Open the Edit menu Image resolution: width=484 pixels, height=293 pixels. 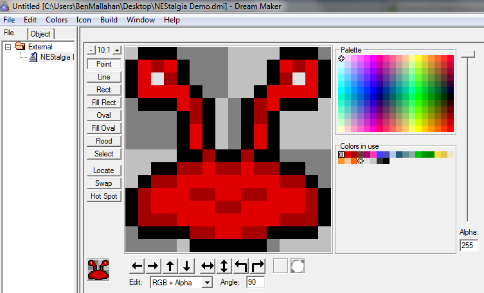coord(30,20)
